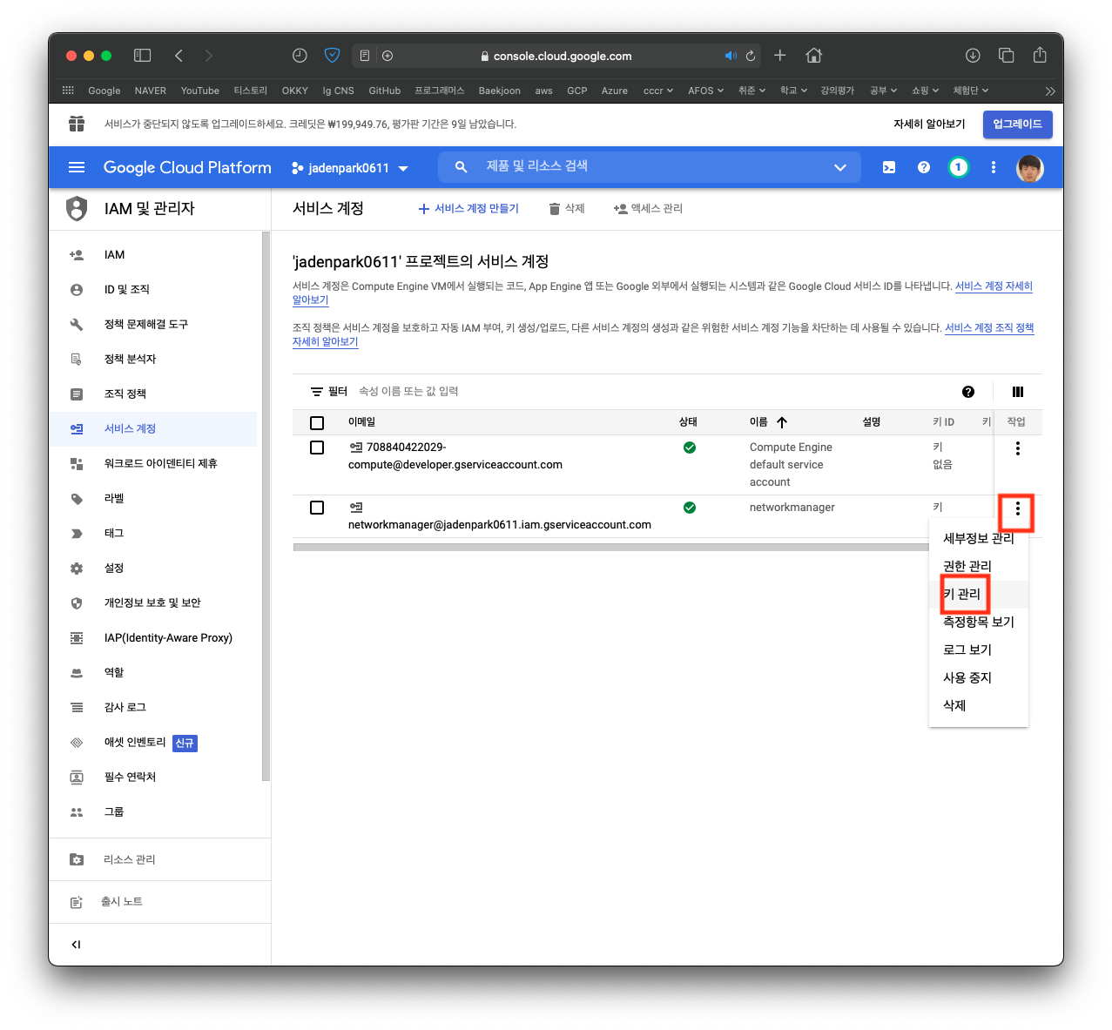1112x1030 pixels.
Task: Expand the 쇼핑 bookmark folder
Action: (925, 91)
